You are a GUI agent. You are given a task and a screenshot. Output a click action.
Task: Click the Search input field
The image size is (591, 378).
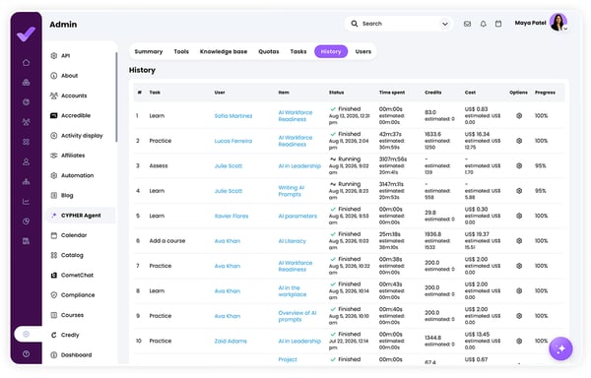[x=399, y=24]
